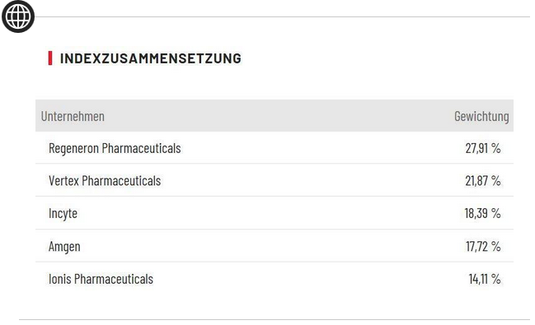The height and width of the screenshot is (325, 535).
Task: Click the word Pharmaceuticals in the Regeneron row
Action: (x=141, y=148)
